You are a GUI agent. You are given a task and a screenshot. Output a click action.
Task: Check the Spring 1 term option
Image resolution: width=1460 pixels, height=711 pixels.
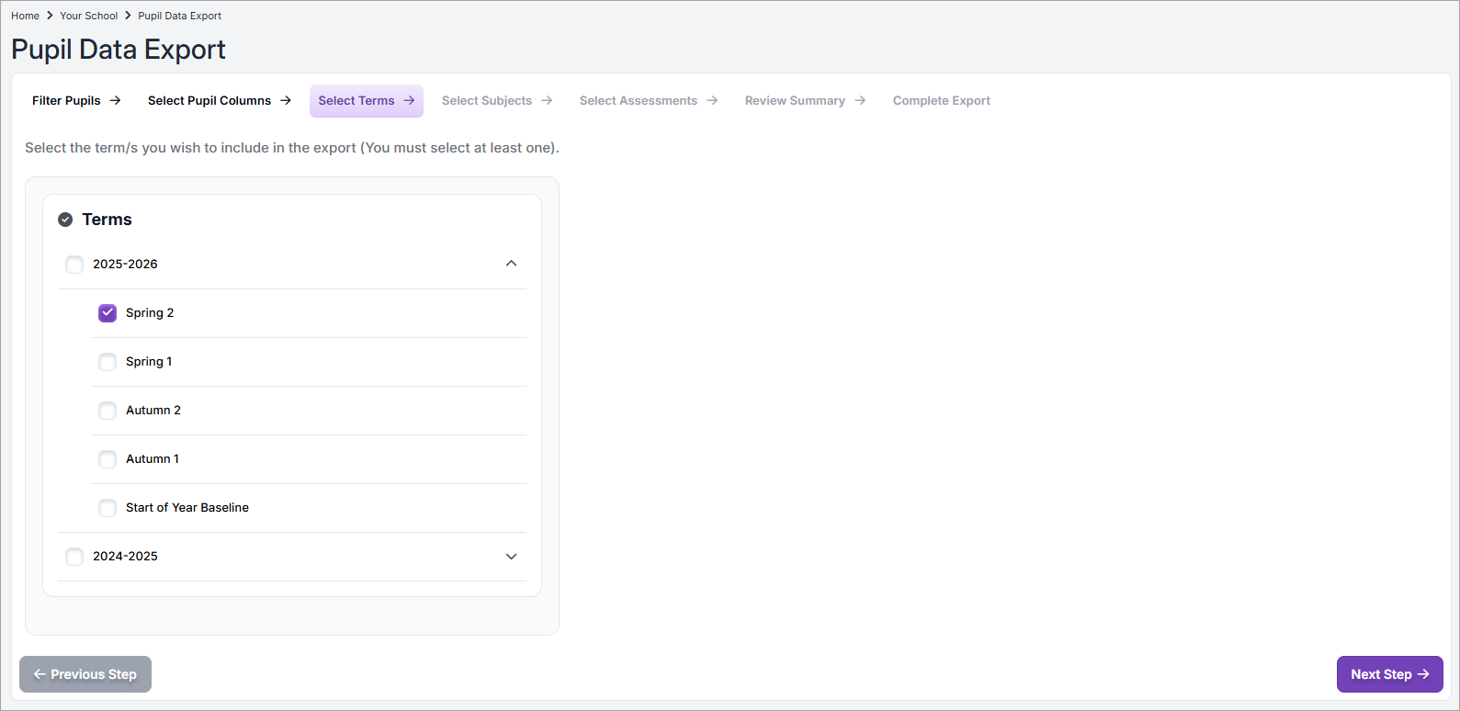tap(108, 362)
